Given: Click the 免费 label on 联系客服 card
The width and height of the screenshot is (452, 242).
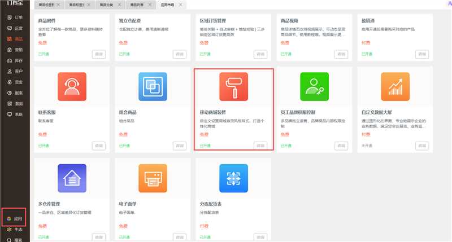Looking at the screenshot, I should point(42,134).
